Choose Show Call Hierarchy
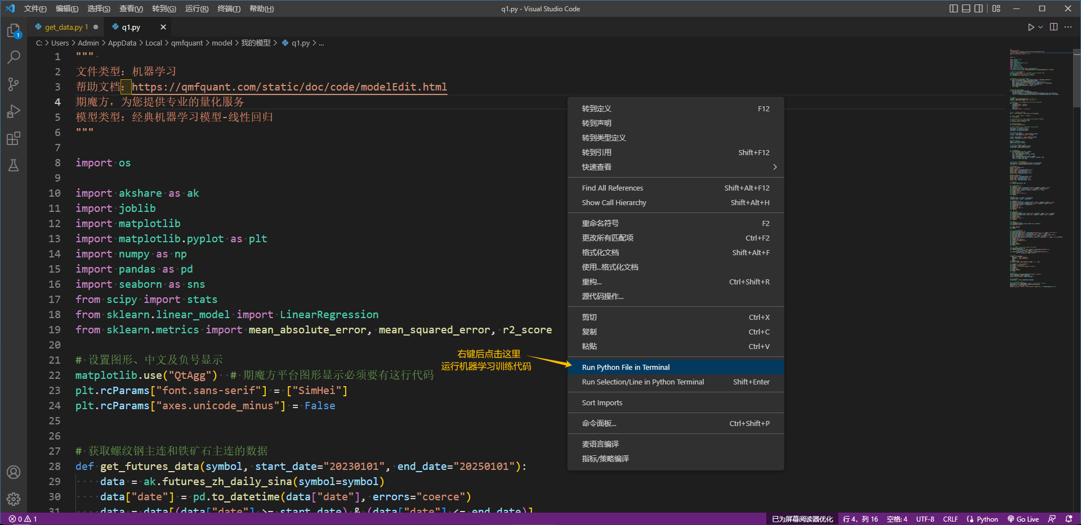 (x=676, y=202)
